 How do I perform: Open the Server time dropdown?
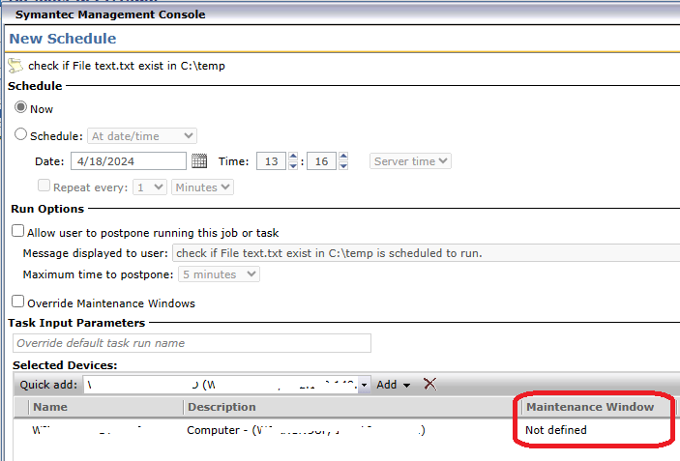(410, 161)
